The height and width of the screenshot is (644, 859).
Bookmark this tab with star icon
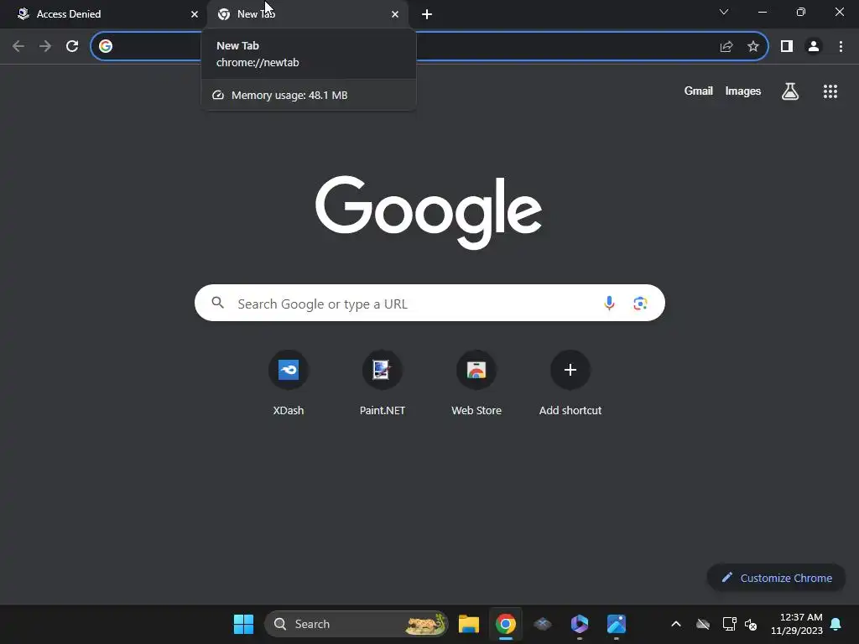pos(753,46)
